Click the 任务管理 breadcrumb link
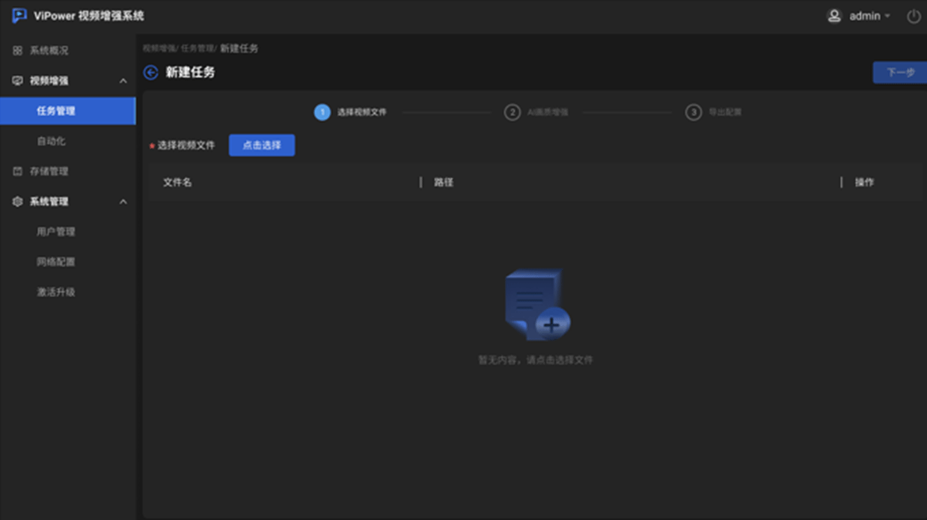The image size is (927, 520). pyautogui.click(x=197, y=49)
